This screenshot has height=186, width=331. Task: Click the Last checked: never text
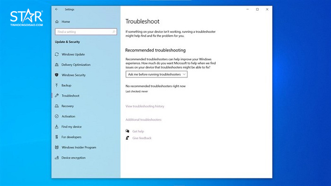[x=137, y=91]
